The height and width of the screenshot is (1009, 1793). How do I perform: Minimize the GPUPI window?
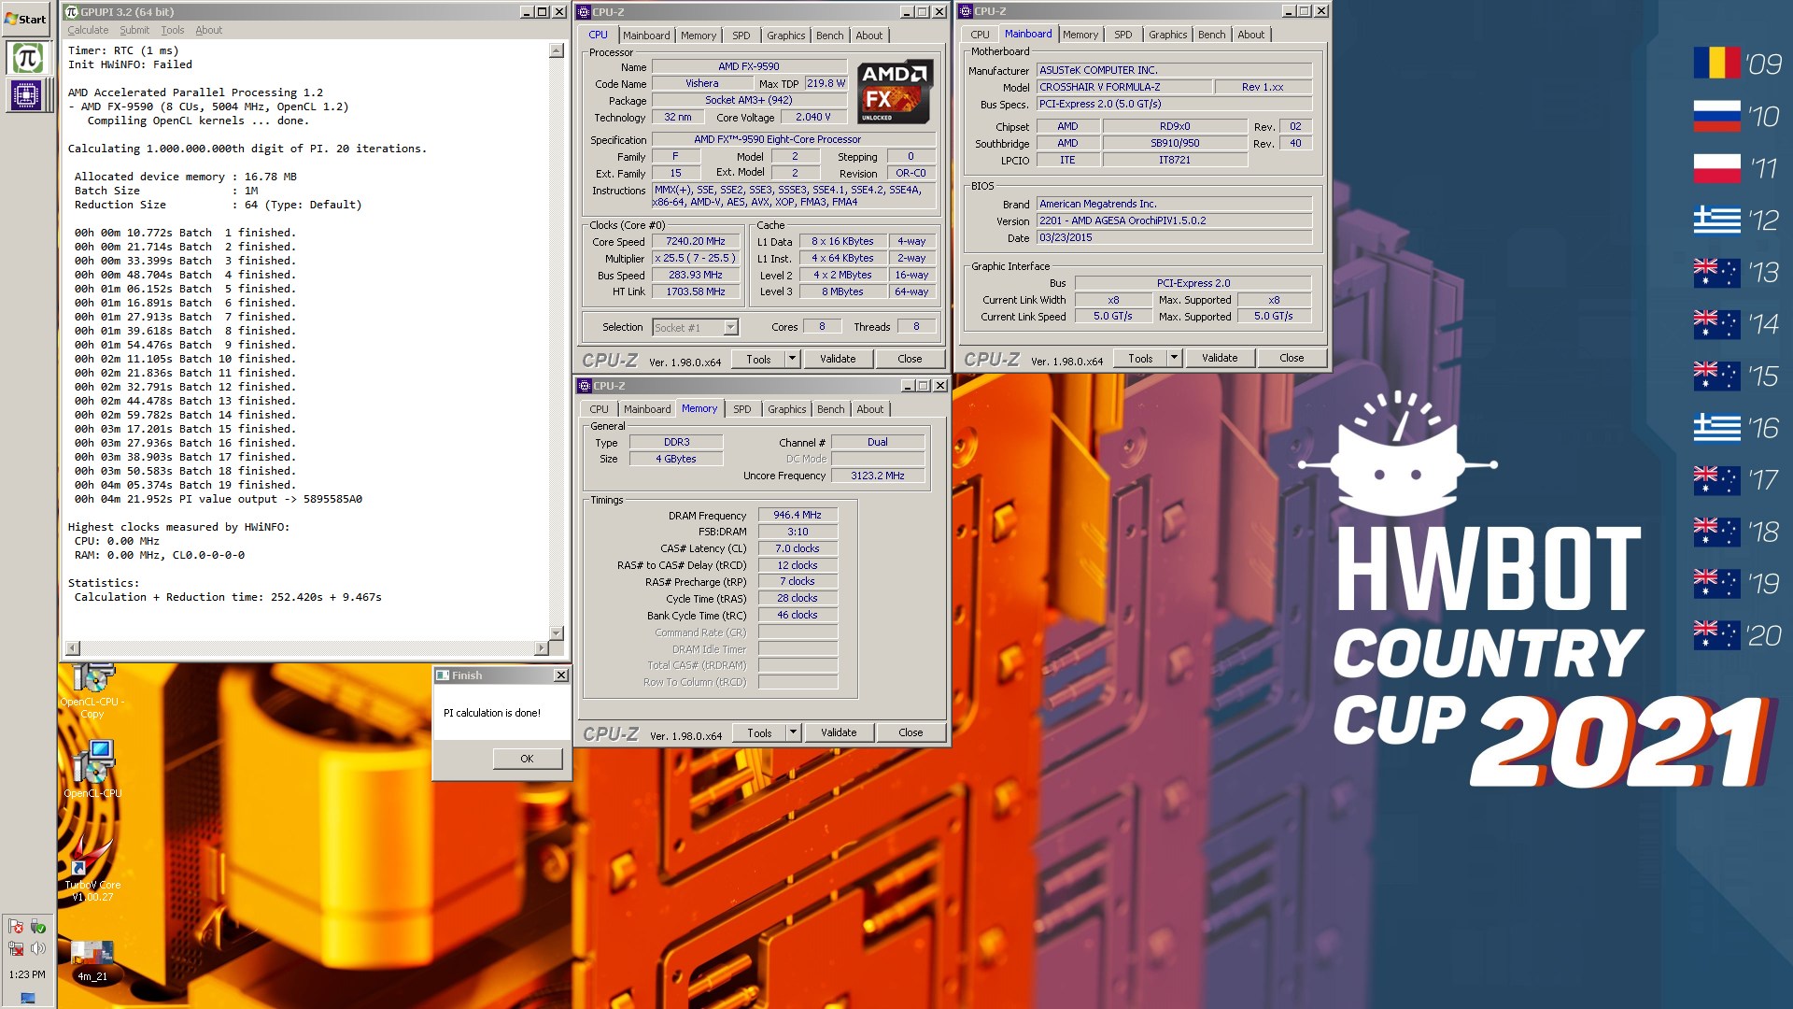pyautogui.click(x=526, y=12)
